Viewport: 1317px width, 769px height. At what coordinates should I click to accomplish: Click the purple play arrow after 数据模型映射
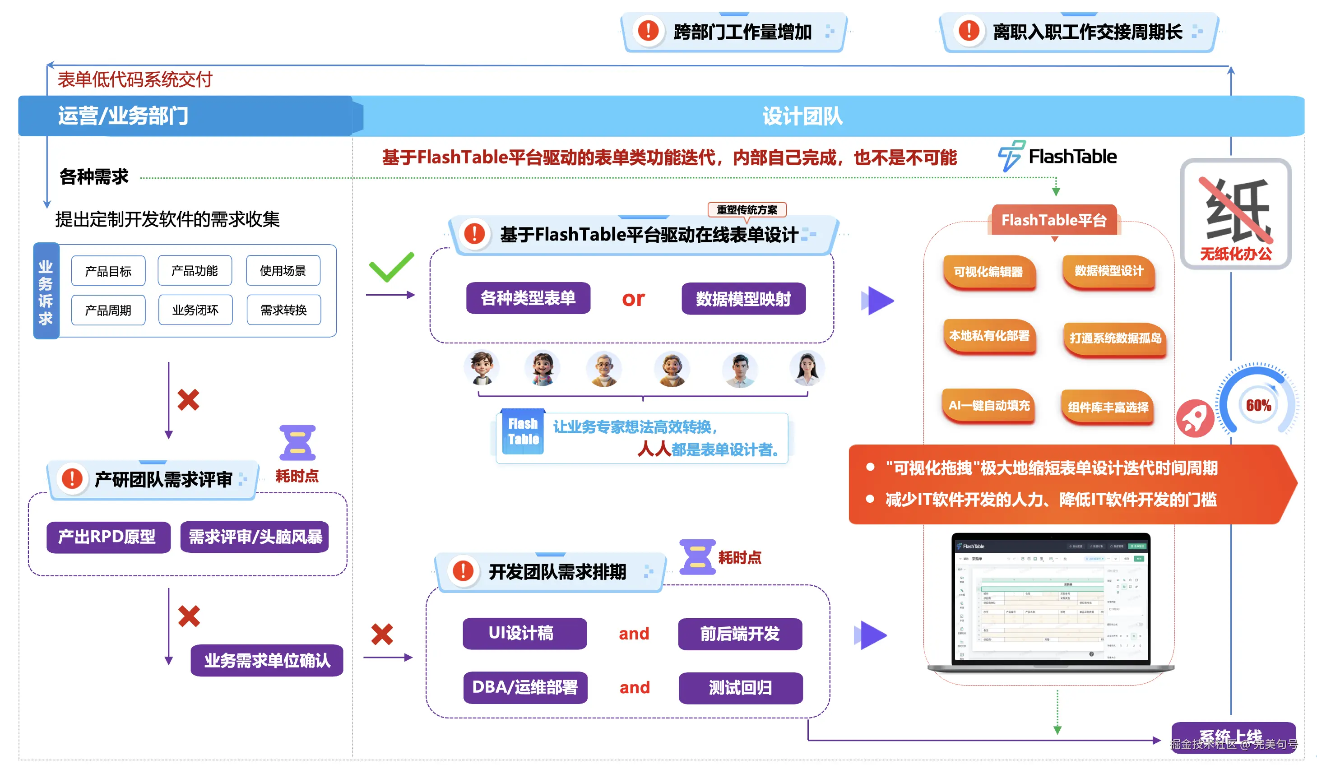pos(878,301)
